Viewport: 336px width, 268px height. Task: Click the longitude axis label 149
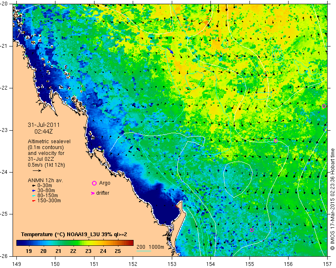coord(17,264)
